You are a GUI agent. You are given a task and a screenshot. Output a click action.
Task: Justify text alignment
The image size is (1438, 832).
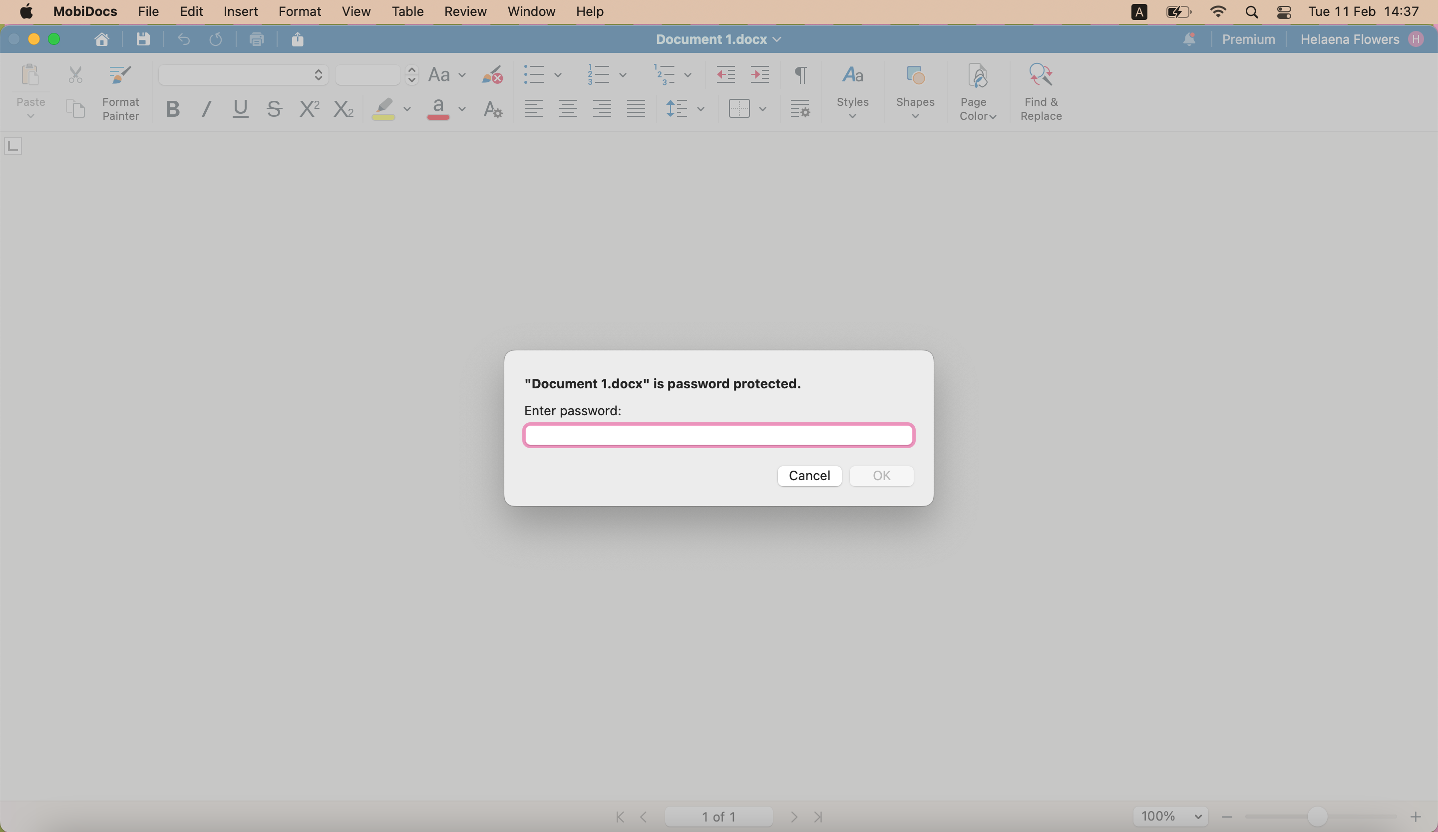point(636,108)
